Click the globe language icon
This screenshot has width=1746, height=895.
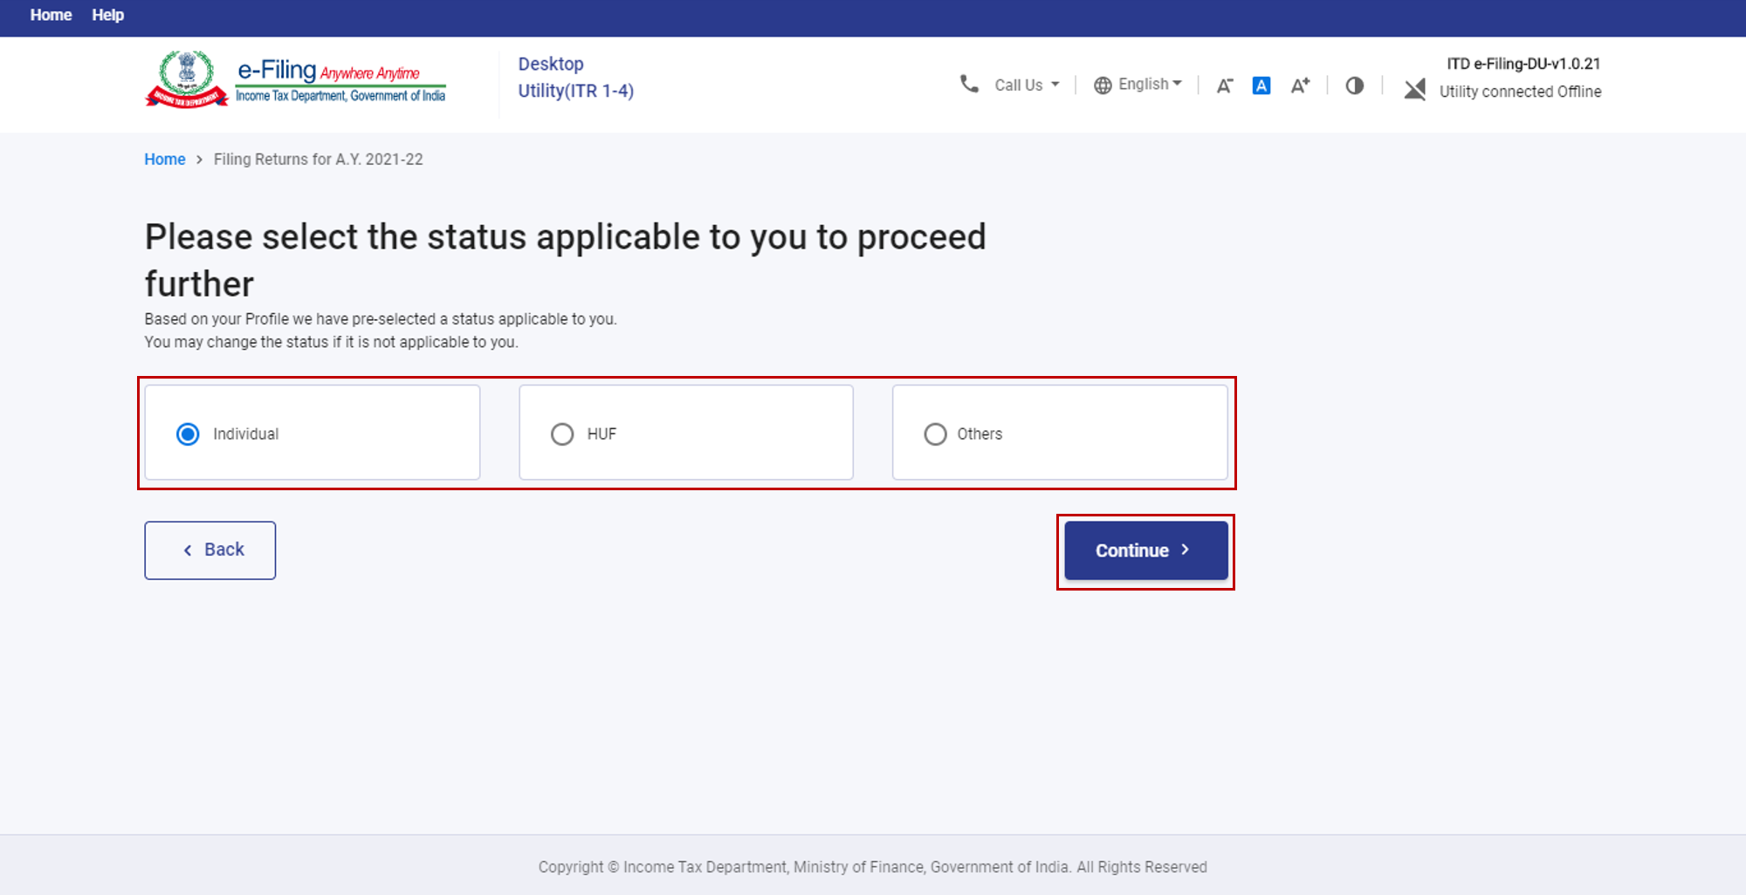tap(1103, 85)
